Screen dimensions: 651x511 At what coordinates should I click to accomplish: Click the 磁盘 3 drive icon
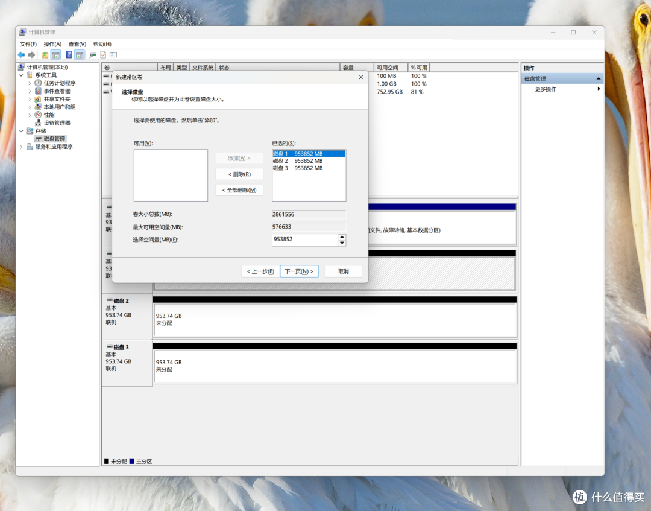click(110, 347)
